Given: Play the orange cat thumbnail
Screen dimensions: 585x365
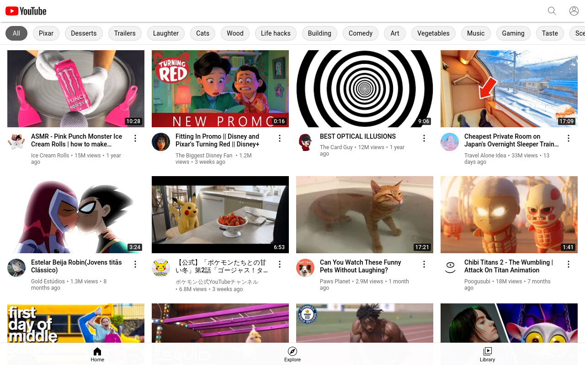Looking at the screenshot, I should [x=365, y=214].
